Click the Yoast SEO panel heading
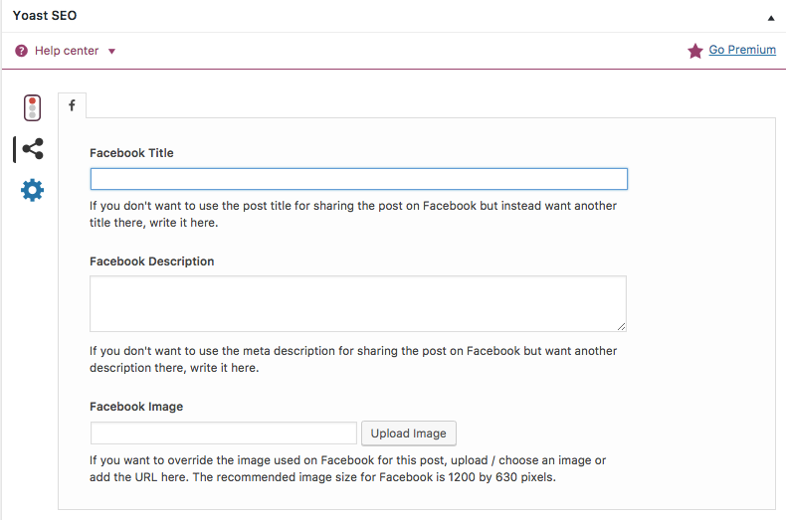The width and height of the screenshot is (786, 520). pos(45,16)
